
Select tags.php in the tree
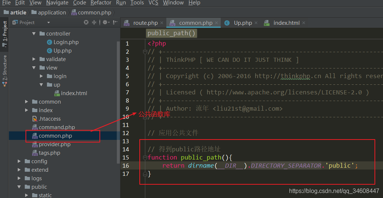point(49,153)
